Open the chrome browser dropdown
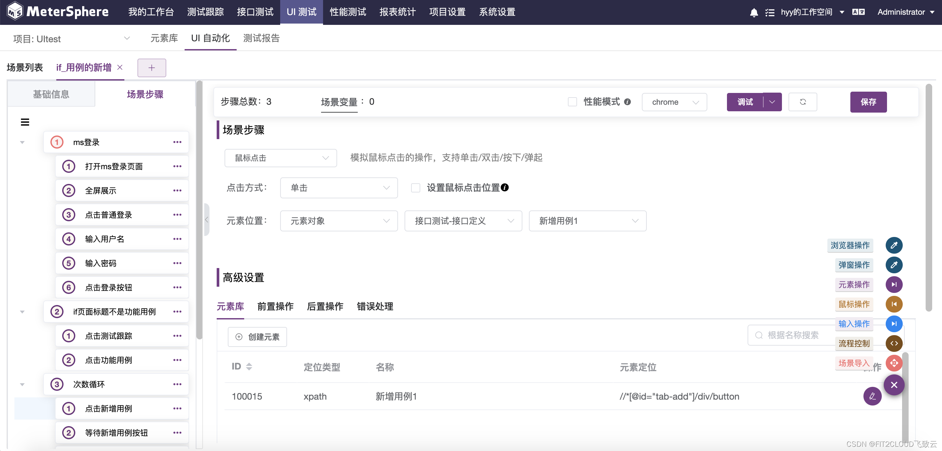The width and height of the screenshot is (942, 451). 674,102
